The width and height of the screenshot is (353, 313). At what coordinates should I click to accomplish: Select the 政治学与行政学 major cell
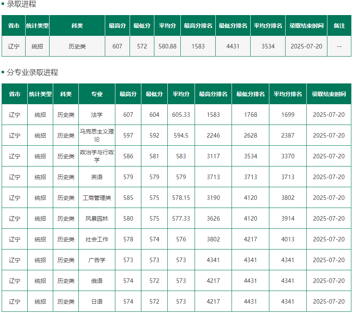97,156
